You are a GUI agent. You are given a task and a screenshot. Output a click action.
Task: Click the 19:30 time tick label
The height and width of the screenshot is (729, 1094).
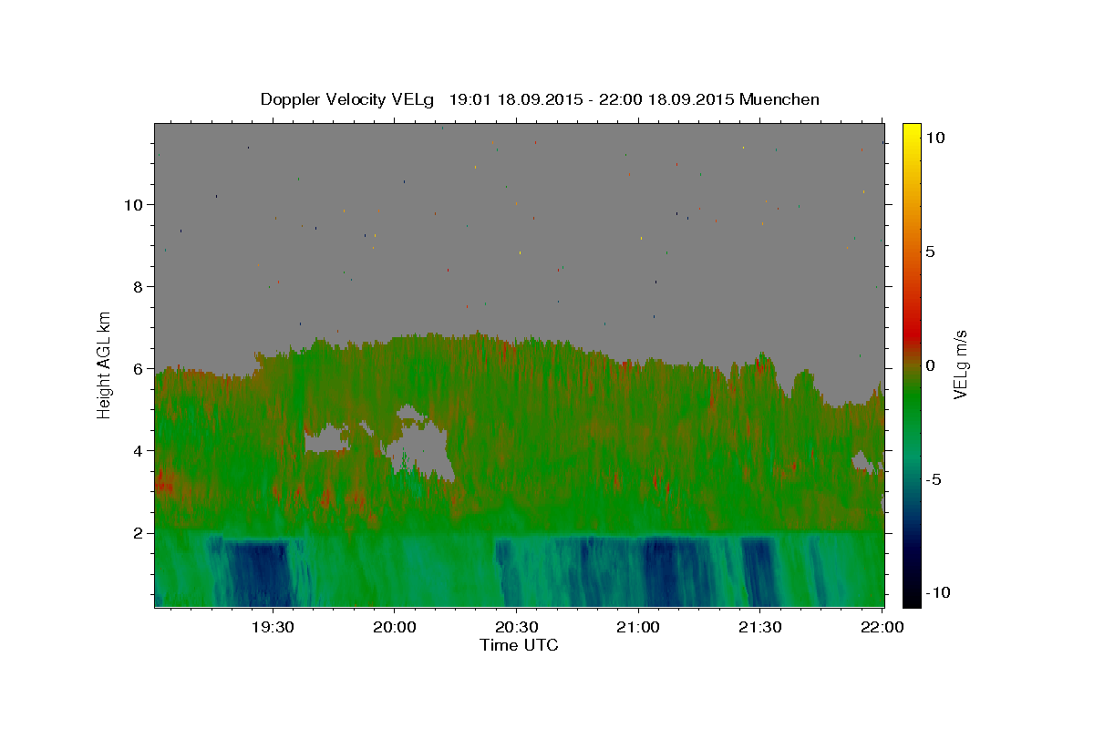tap(273, 627)
